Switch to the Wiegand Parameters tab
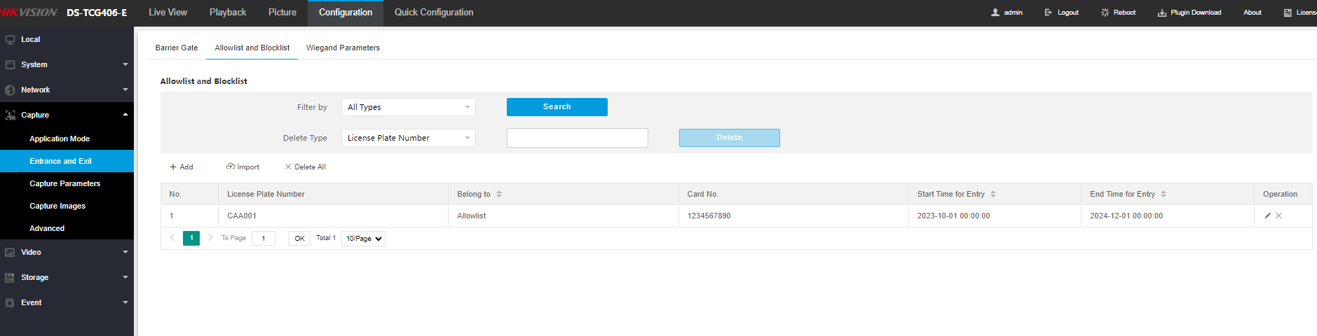Viewport: 1317px width, 336px height. 343,48
